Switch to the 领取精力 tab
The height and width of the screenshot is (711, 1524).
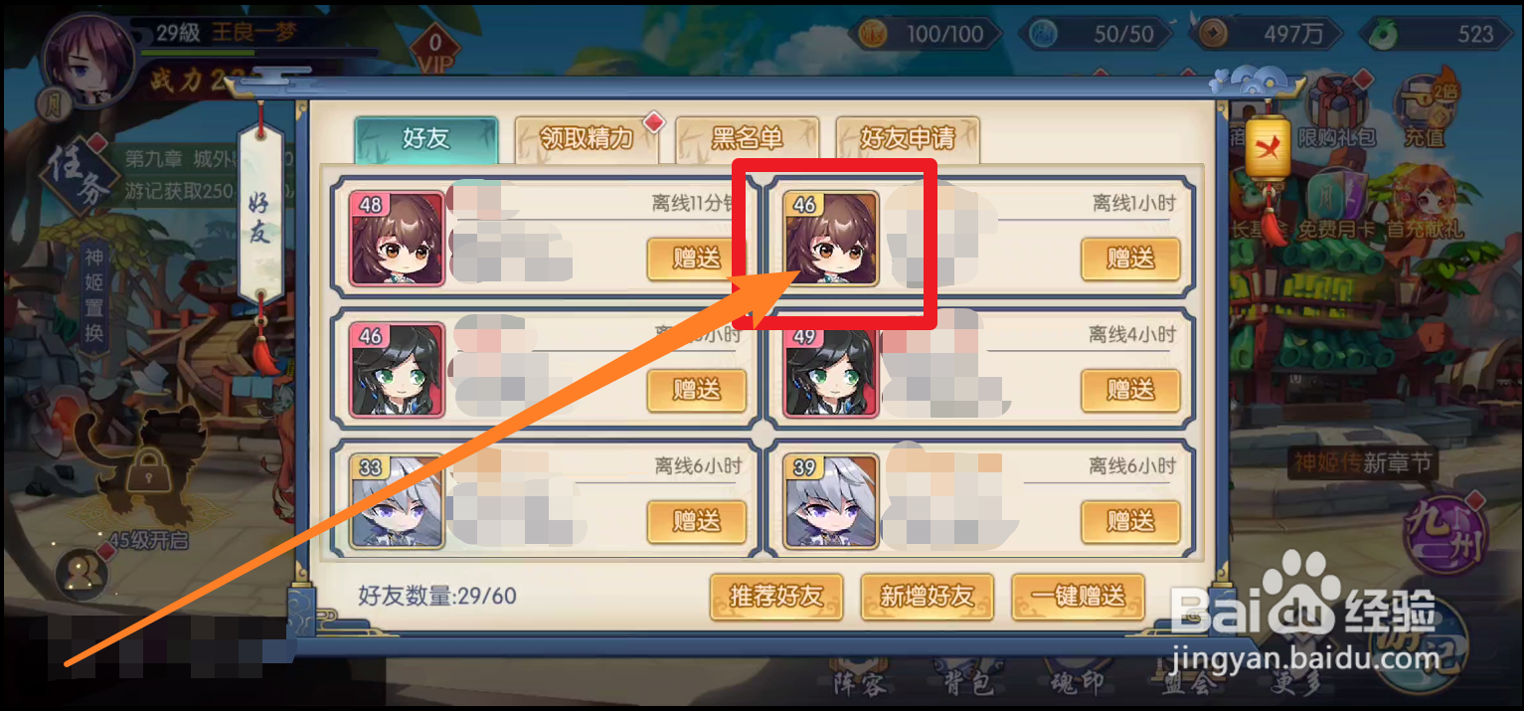pos(587,139)
